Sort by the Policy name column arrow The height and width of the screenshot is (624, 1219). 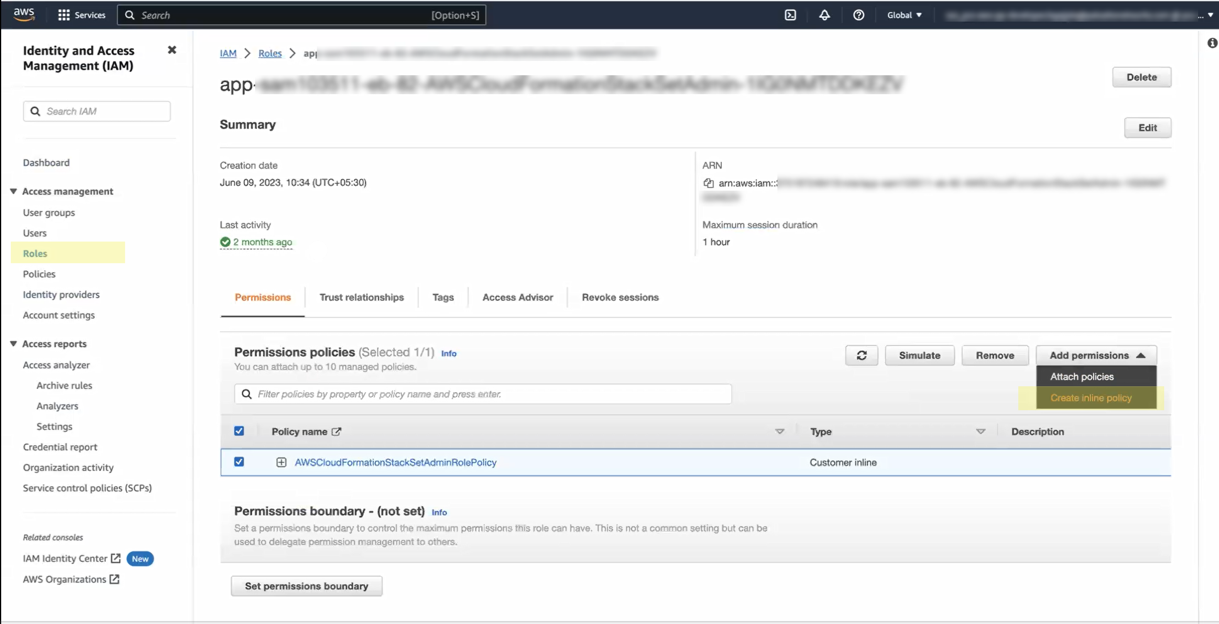point(779,431)
